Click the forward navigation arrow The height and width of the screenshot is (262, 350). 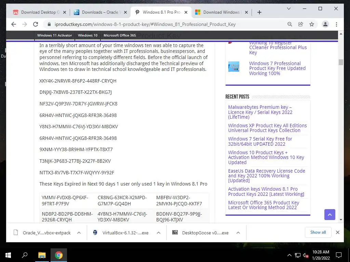[25, 24]
